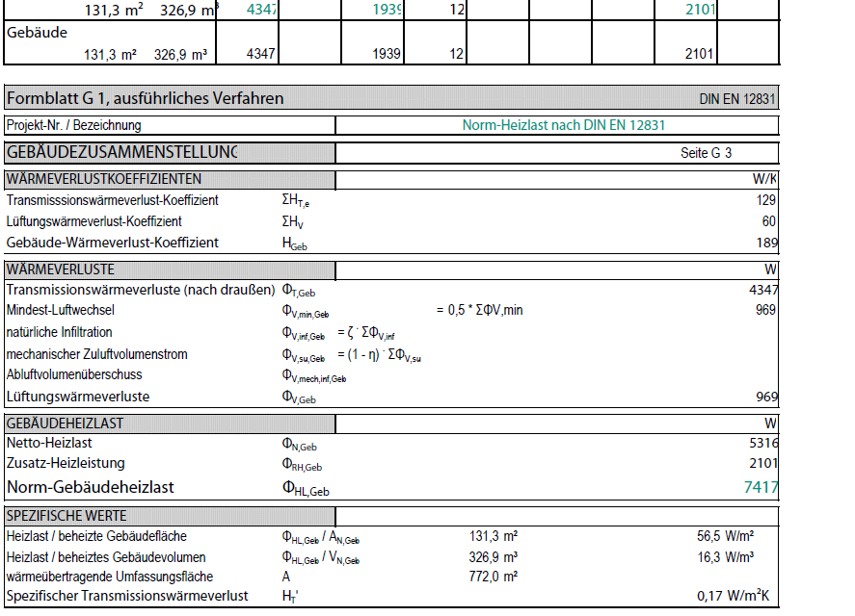This screenshot has height=616, width=855.
Task: Select the "natürliche Infiltration" label
Action: tap(60, 332)
